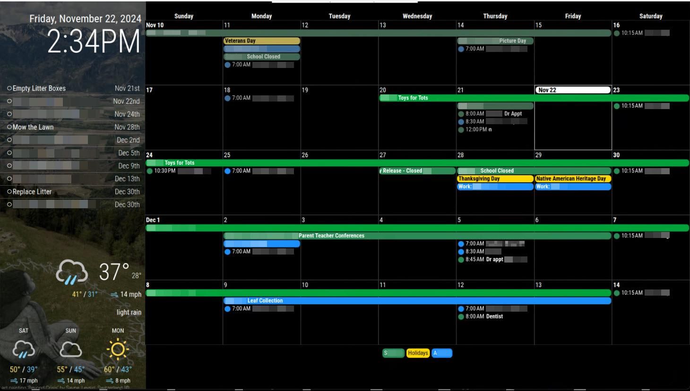
Task: Select the highlighted Nov 22 date cell
Action: (573, 118)
